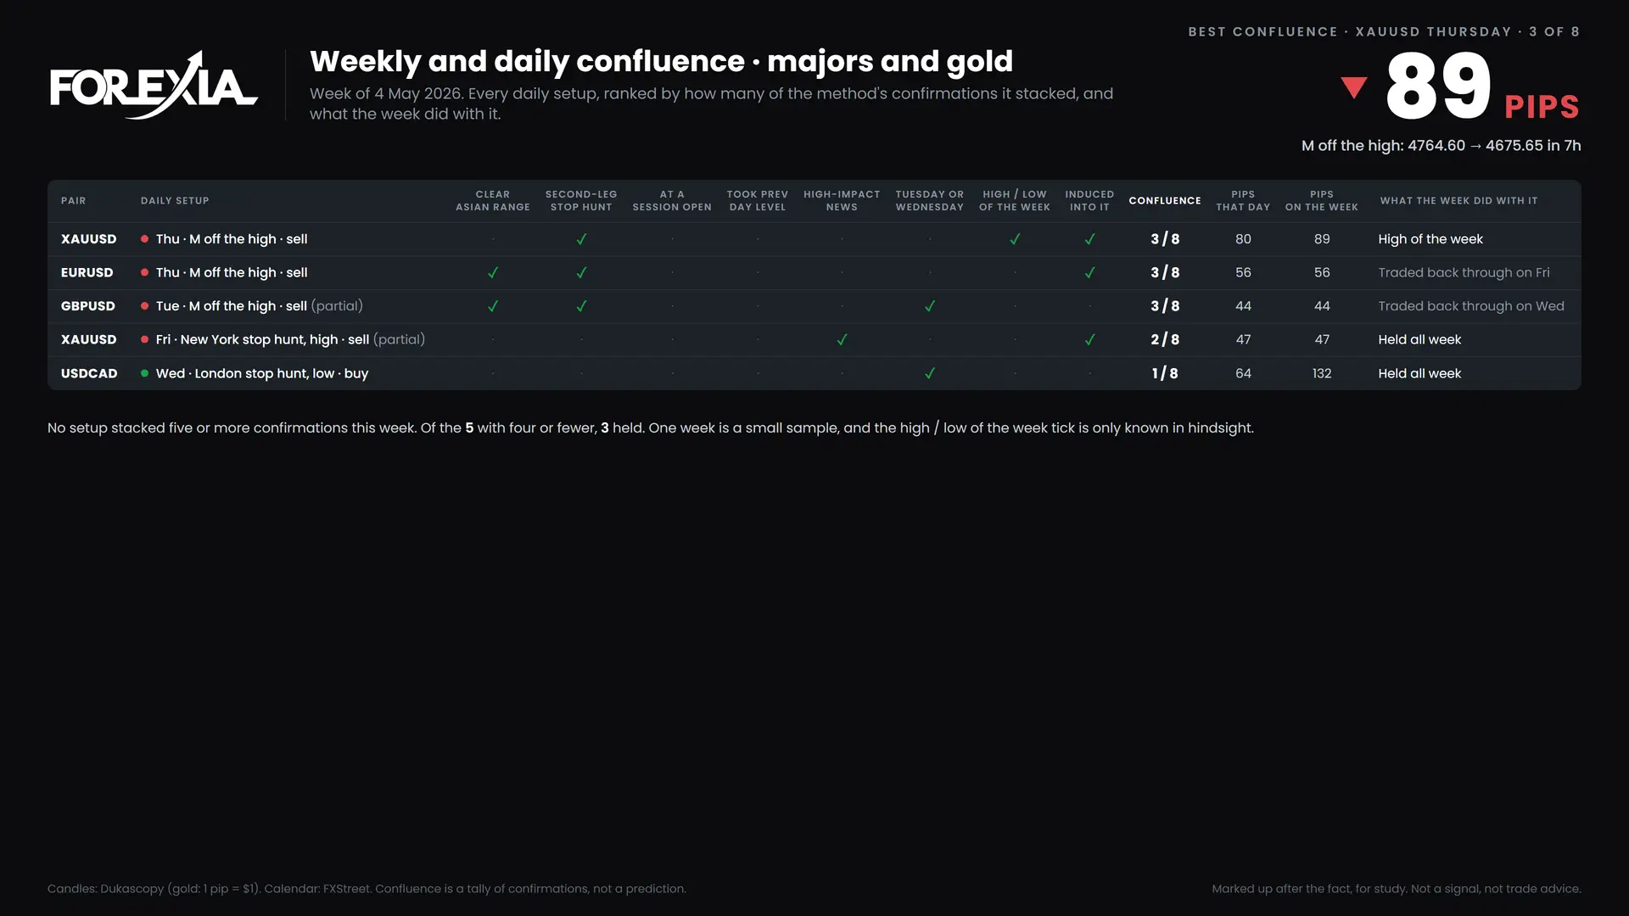Click XAUUSD Friday induced into it checkmark
Image resolution: width=1629 pixels, height=916 pixels.
pos(1089,339)
